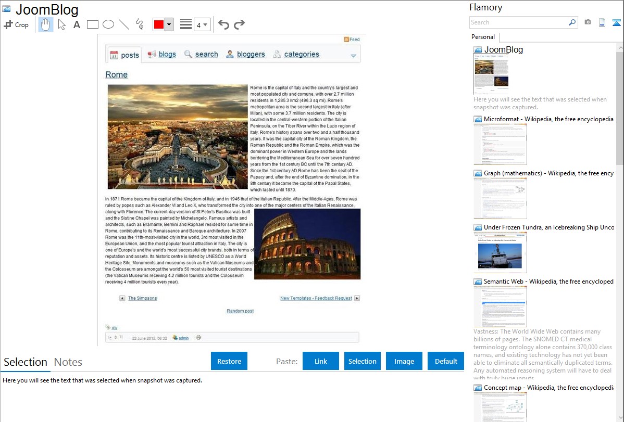
Task: Click the hierarchy icon beside categories
Action: [277, 54]
